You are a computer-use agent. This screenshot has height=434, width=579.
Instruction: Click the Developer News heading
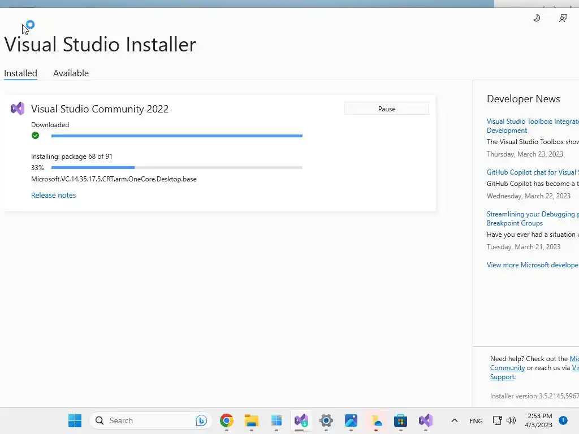point(523,99)
